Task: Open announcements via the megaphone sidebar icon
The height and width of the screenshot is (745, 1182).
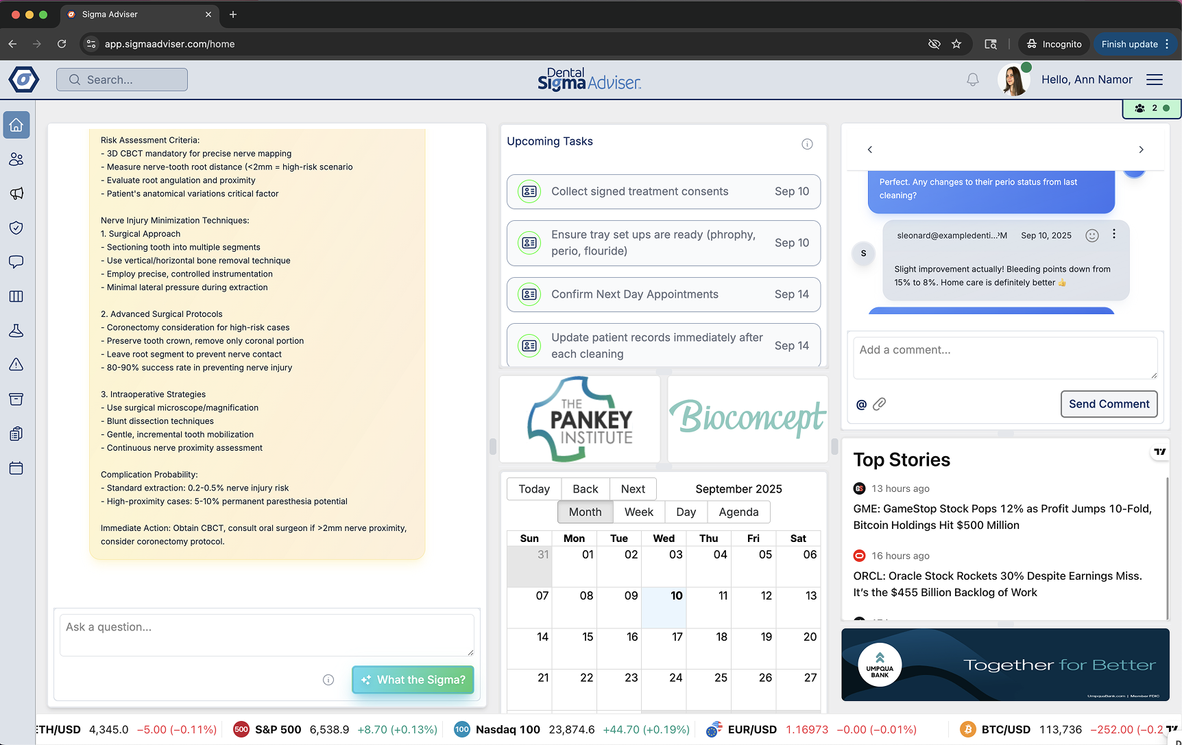Action: [16, 193]
